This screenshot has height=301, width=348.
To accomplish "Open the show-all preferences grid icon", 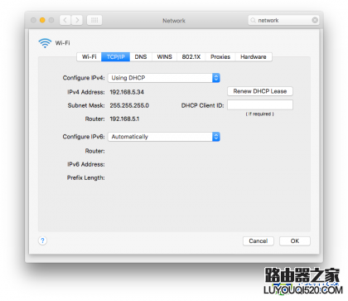I will pyautogui.click(x=94, y=20).
